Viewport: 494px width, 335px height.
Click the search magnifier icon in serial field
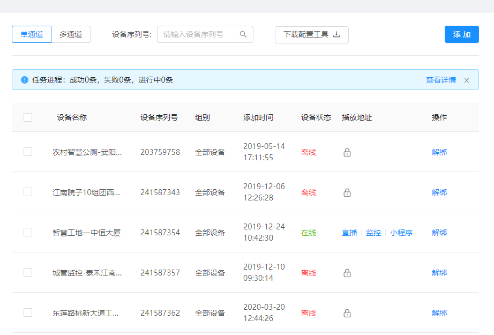click(x=243, y=34)
